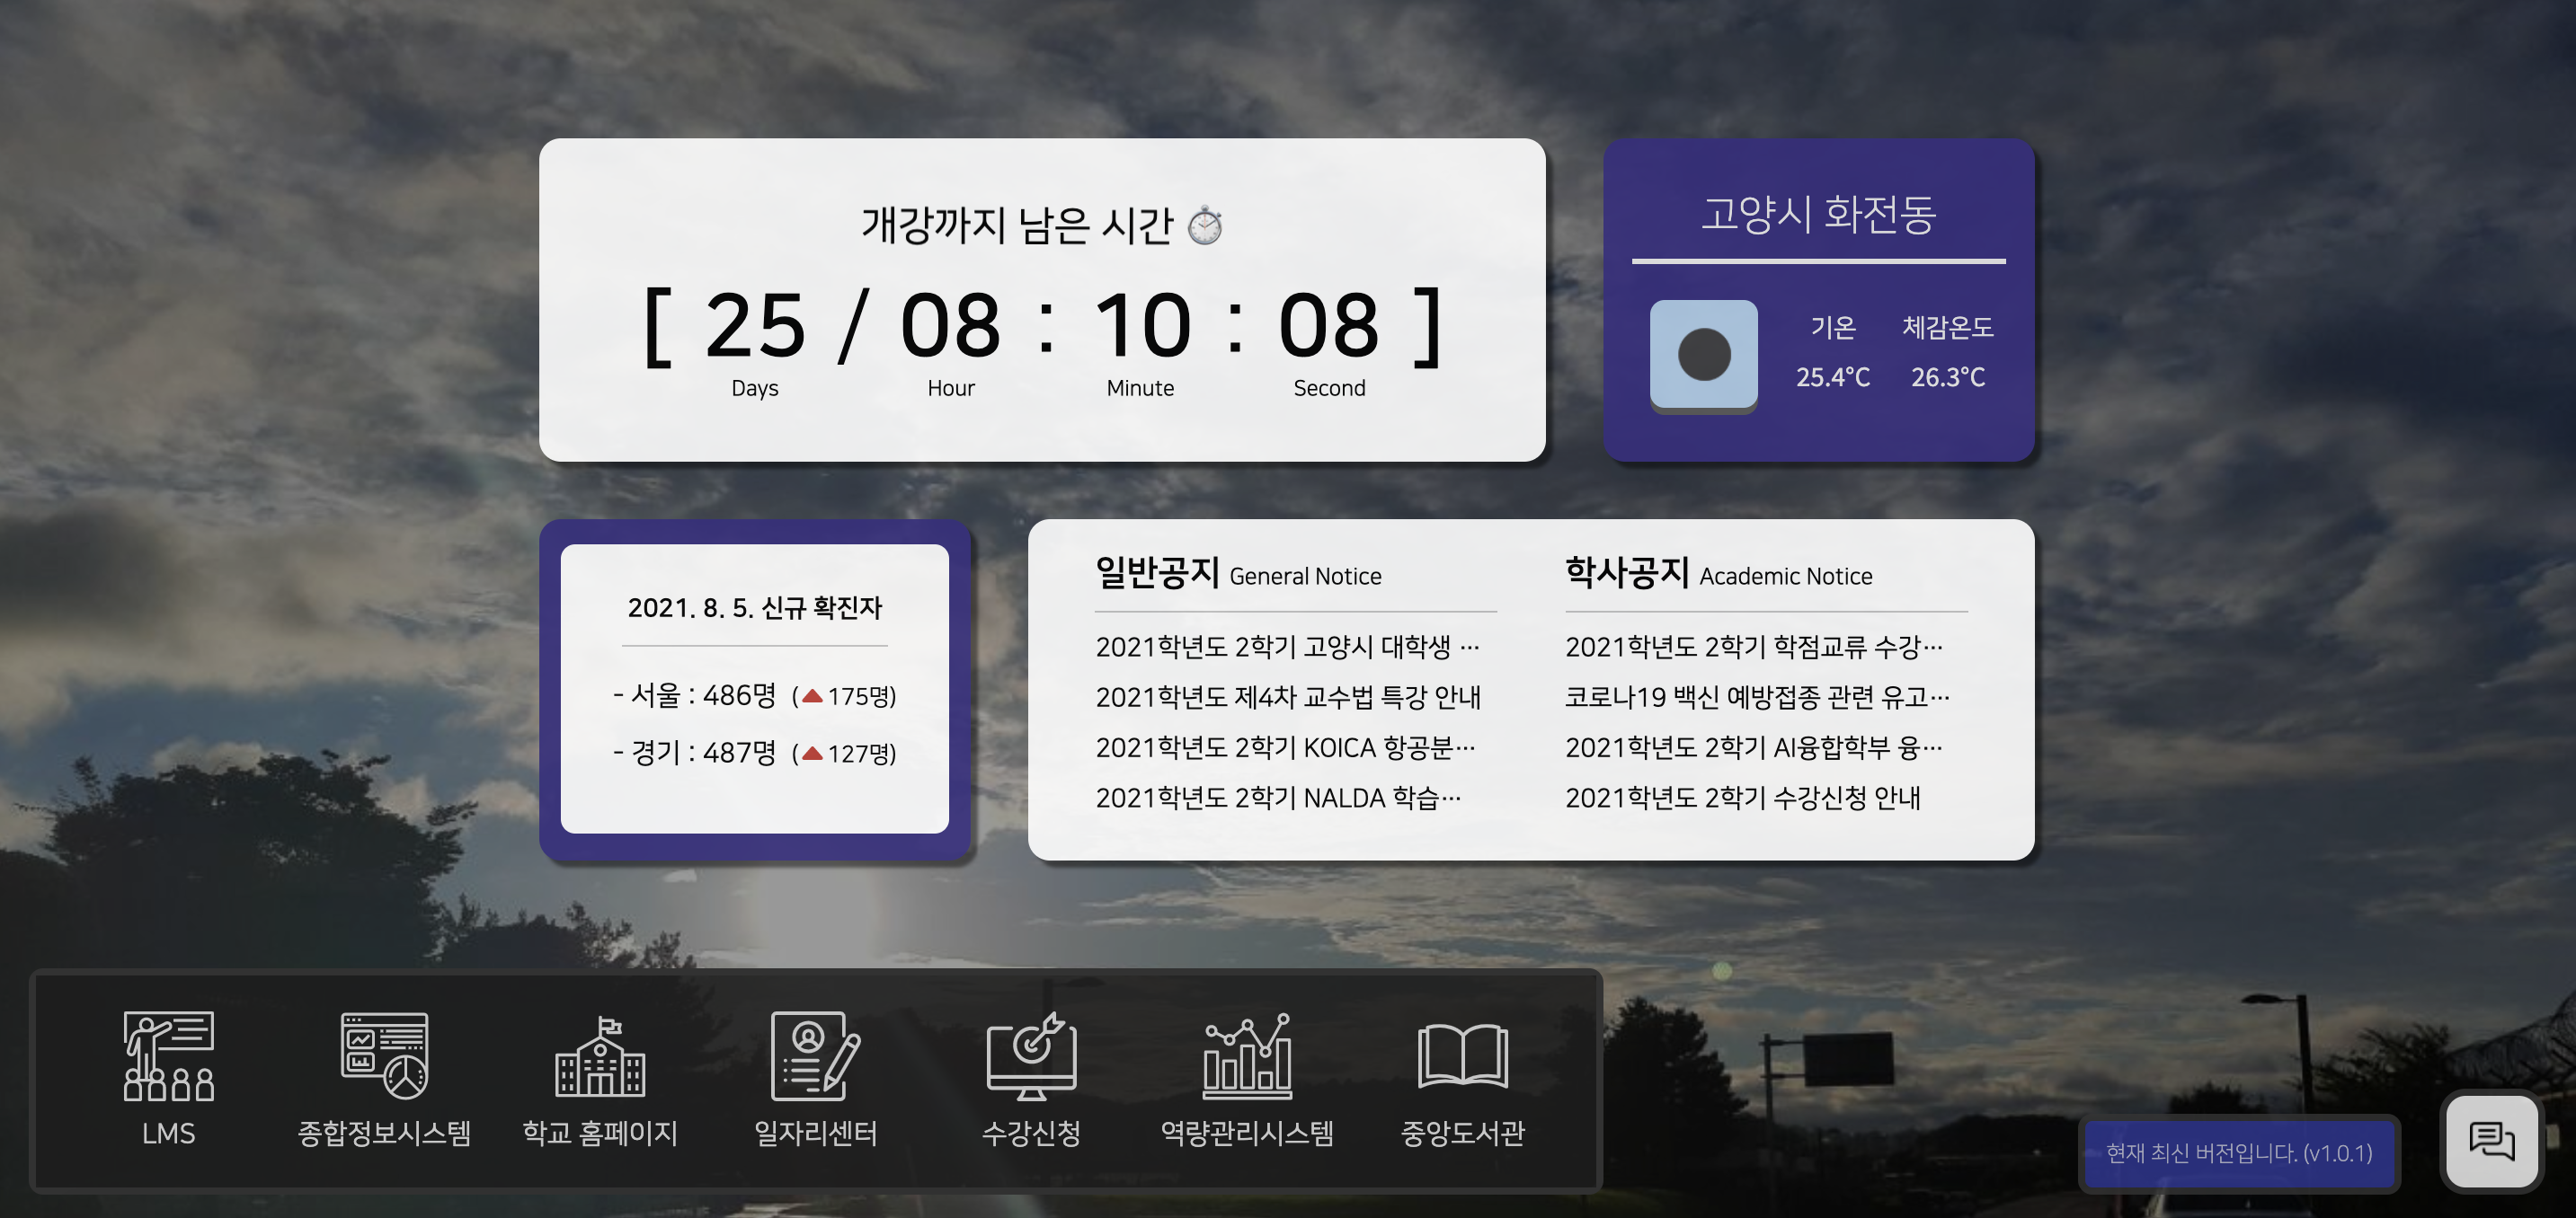Click the chat feedback icon button
Image resolution: width=2576 pixels, height=1218 pixels.
click(2491, 1141)
